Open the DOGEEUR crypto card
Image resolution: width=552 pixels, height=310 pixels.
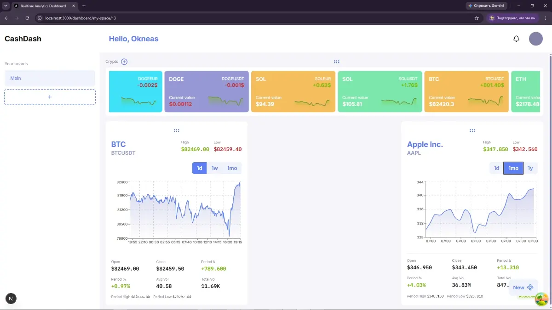136,91
